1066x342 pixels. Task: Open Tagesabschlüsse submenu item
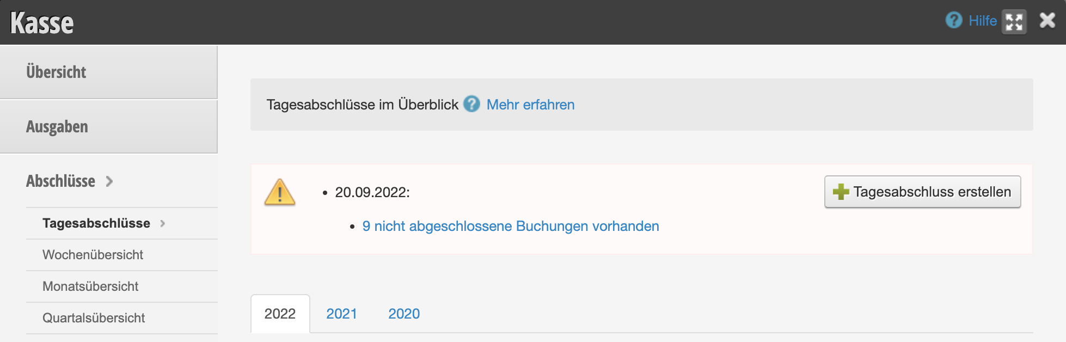coord(96,223)
